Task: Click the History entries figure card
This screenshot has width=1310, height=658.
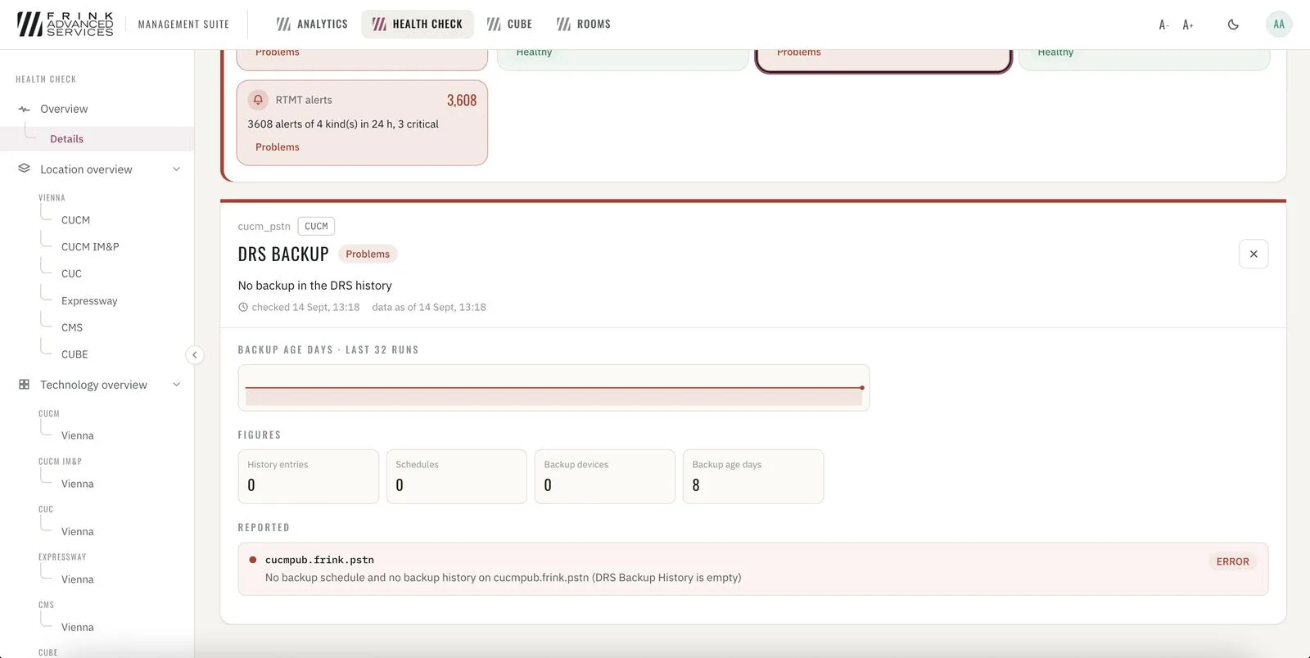Action: pyautogui.click(x=309, y=476)
